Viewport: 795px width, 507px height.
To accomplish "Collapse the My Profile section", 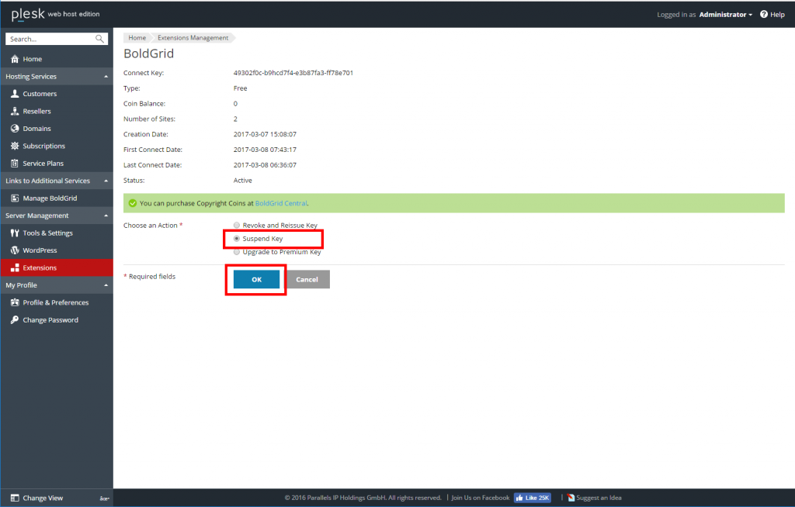I will click(x=106, y=285).
